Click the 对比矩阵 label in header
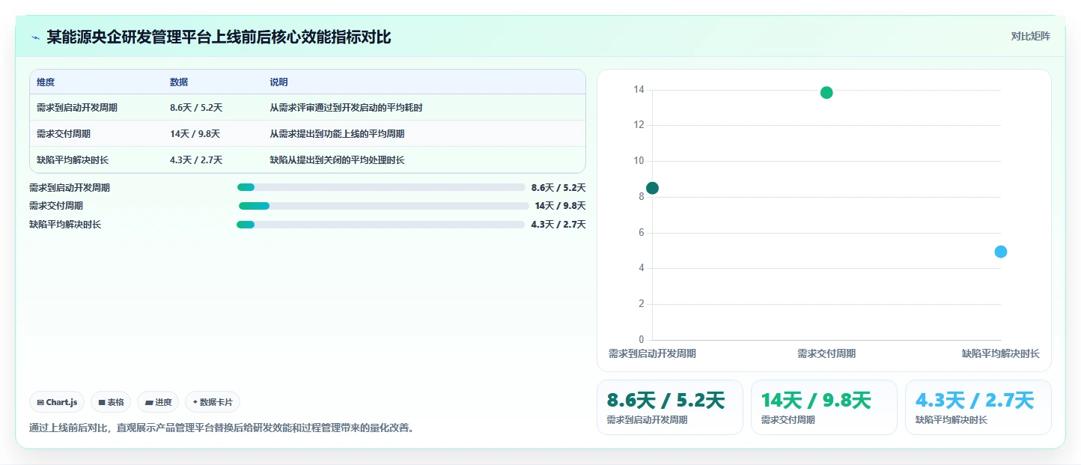This screenshot has width=1081, height=465. 1030,36
